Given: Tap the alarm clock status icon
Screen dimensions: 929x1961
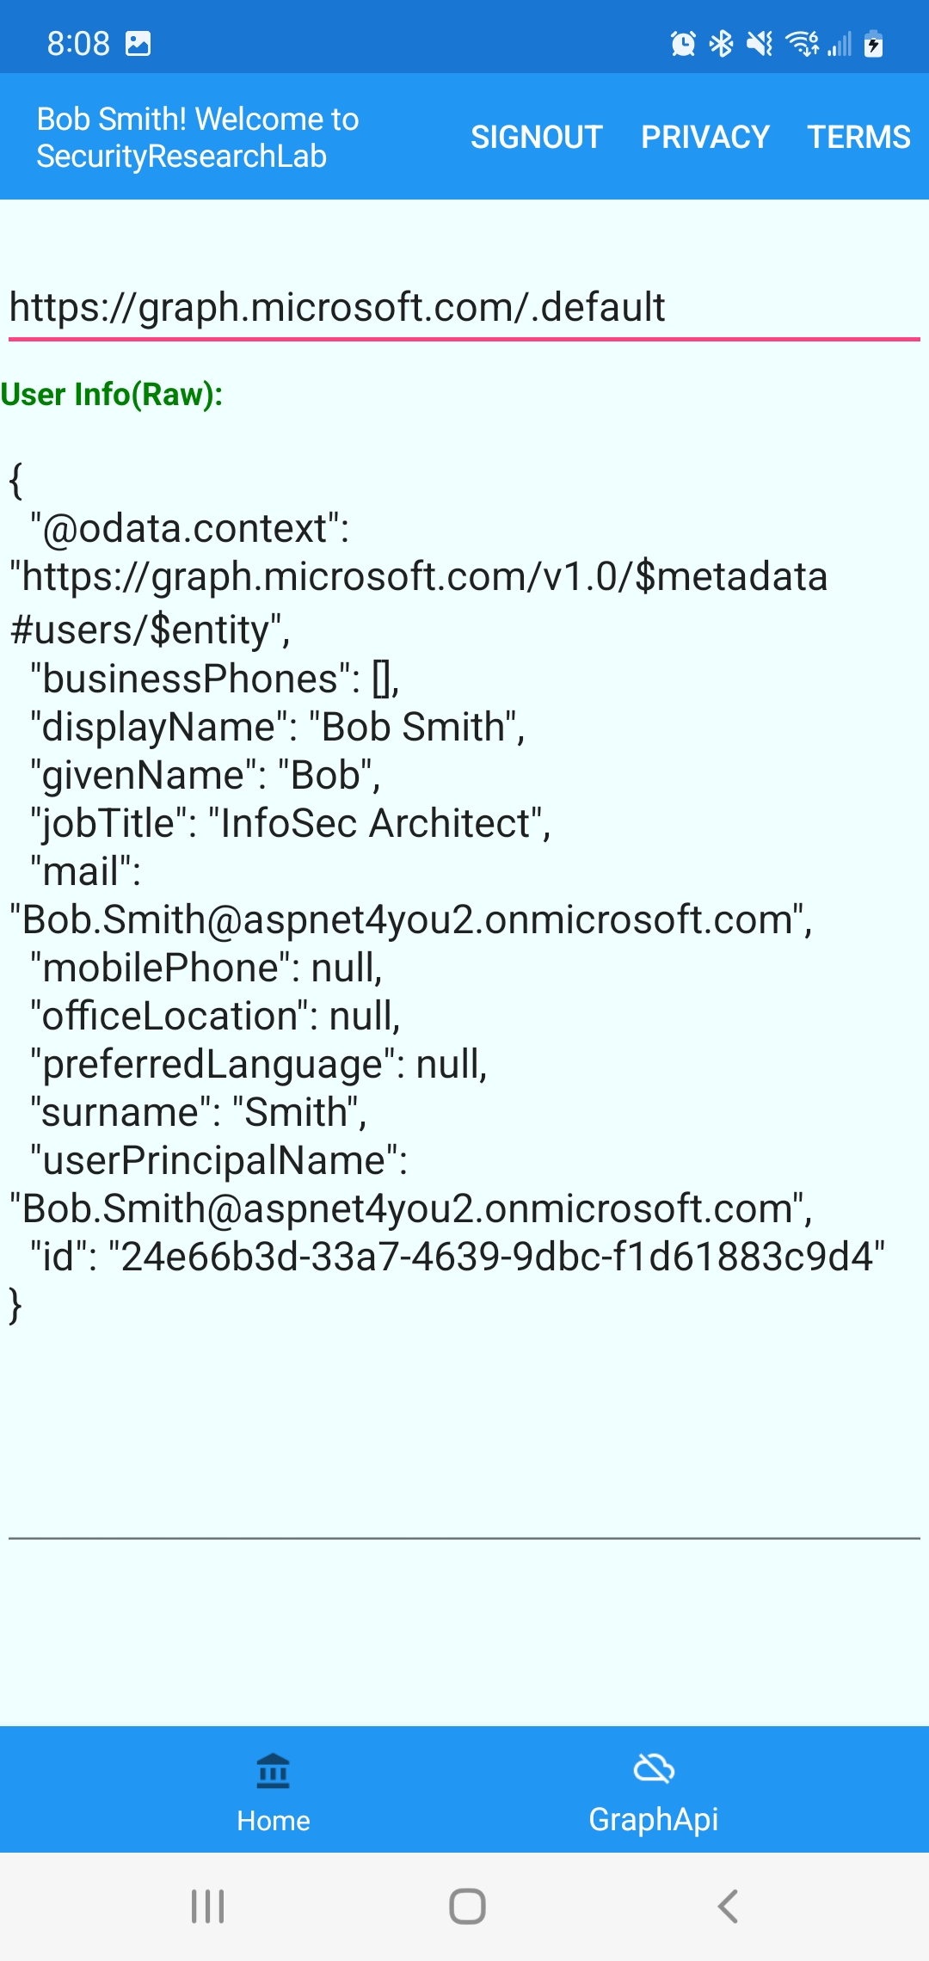Looking at the screenshot, I should click(683, 43).
